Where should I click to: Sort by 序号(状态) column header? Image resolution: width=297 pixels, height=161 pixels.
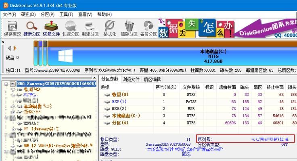coord(166,87)
